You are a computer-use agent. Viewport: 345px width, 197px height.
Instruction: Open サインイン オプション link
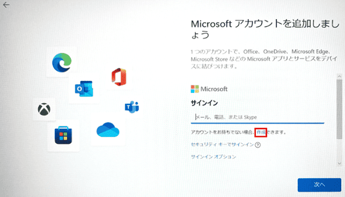point(214,157)
